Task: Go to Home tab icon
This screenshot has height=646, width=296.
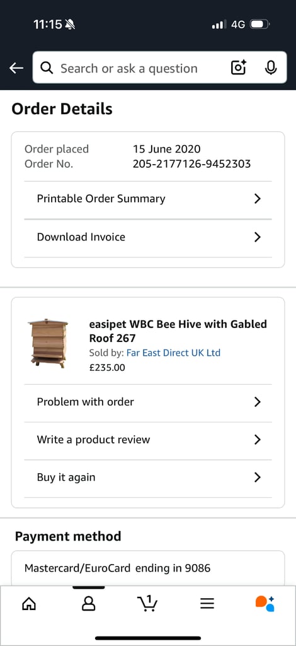Action: 29,604
